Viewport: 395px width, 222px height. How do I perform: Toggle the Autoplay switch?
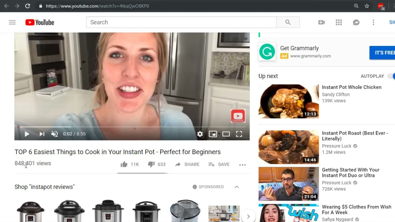coord(391,76)
